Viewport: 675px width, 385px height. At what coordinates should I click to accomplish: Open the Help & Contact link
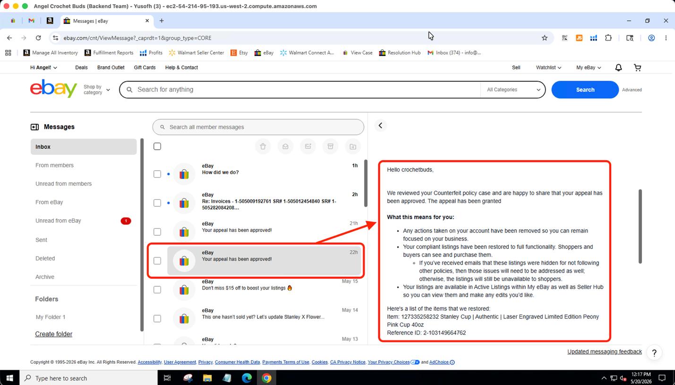[181, 68]
